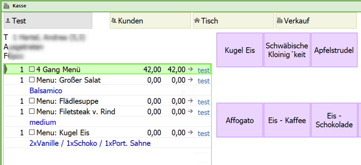Click the arrow icon beside Menu: Großer Salat
Viewport: 361px width, 165px height.
click(190, 80)
